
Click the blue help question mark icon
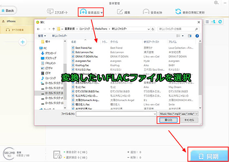tap(197, 36)
